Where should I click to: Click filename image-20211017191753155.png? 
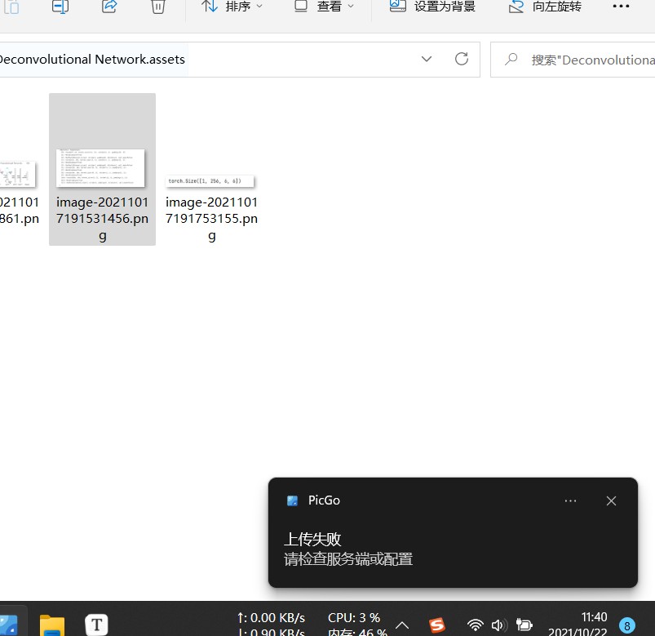click(212, 219)
